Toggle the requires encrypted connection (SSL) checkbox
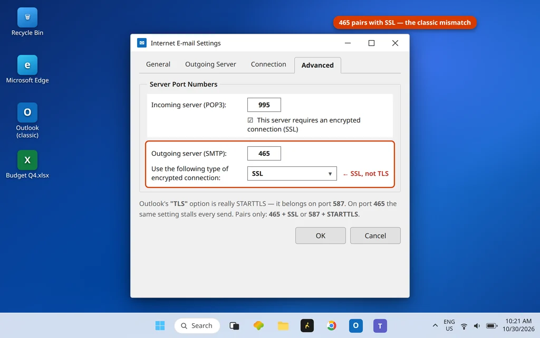 [250, 120]
